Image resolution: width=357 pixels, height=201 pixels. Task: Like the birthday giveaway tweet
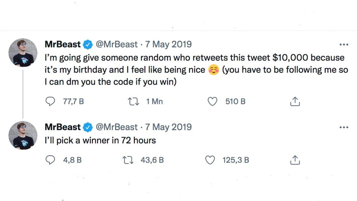[x=212, y=102]
